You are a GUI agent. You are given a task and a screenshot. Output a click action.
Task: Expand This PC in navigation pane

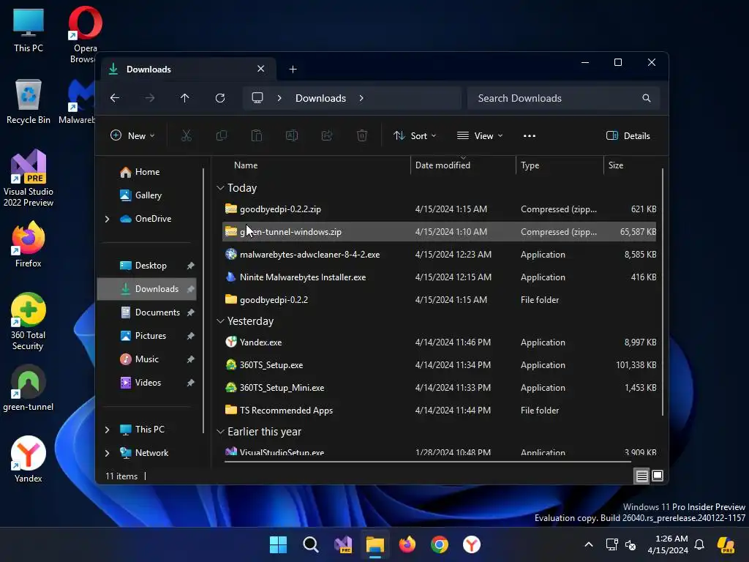(107, 430)
